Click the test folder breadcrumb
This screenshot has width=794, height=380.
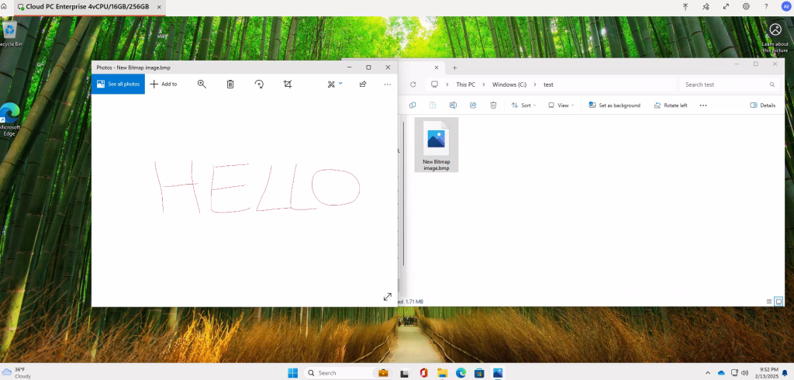(x=548, y=85)
